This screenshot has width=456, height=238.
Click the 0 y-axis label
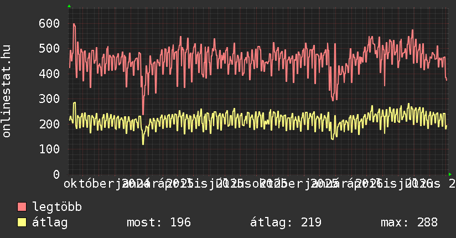pyautogui.click(x=56, y=174)
